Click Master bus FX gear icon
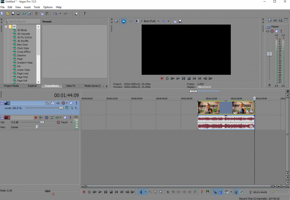Image resolution: width=290 pixels, height=200 pixels. (272, 31)
